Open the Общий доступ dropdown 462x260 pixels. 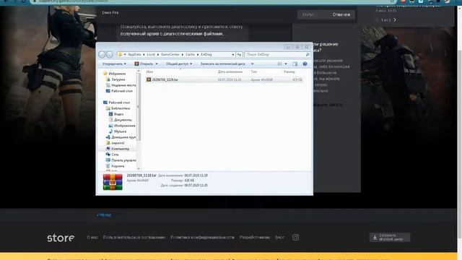pos(179,64)
